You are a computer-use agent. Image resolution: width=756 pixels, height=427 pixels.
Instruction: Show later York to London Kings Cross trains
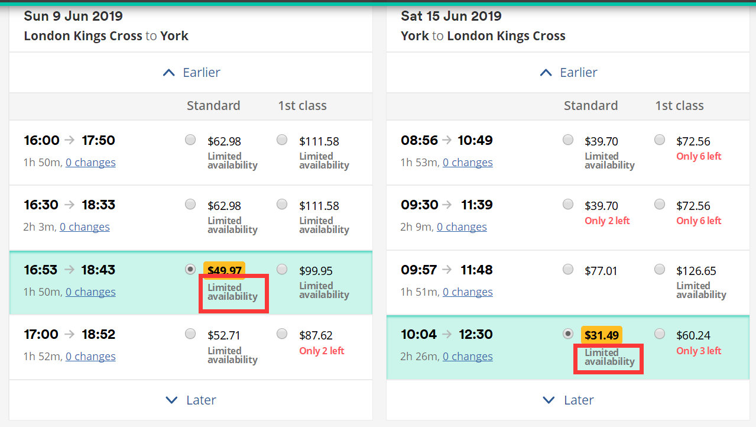pyautogui.click(x=568, y=400)
